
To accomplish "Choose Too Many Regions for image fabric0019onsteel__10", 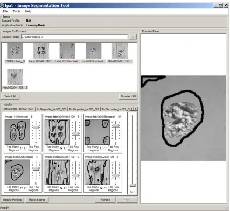I will pyautogui.click(x=101, y=148).
